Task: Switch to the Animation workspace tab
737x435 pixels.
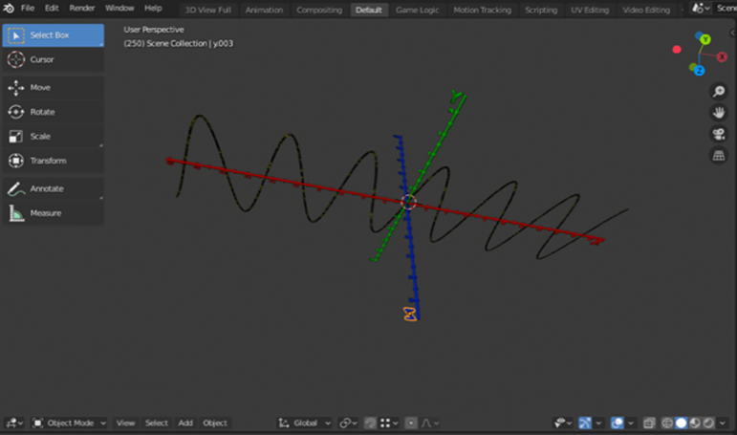Action: 264,10
